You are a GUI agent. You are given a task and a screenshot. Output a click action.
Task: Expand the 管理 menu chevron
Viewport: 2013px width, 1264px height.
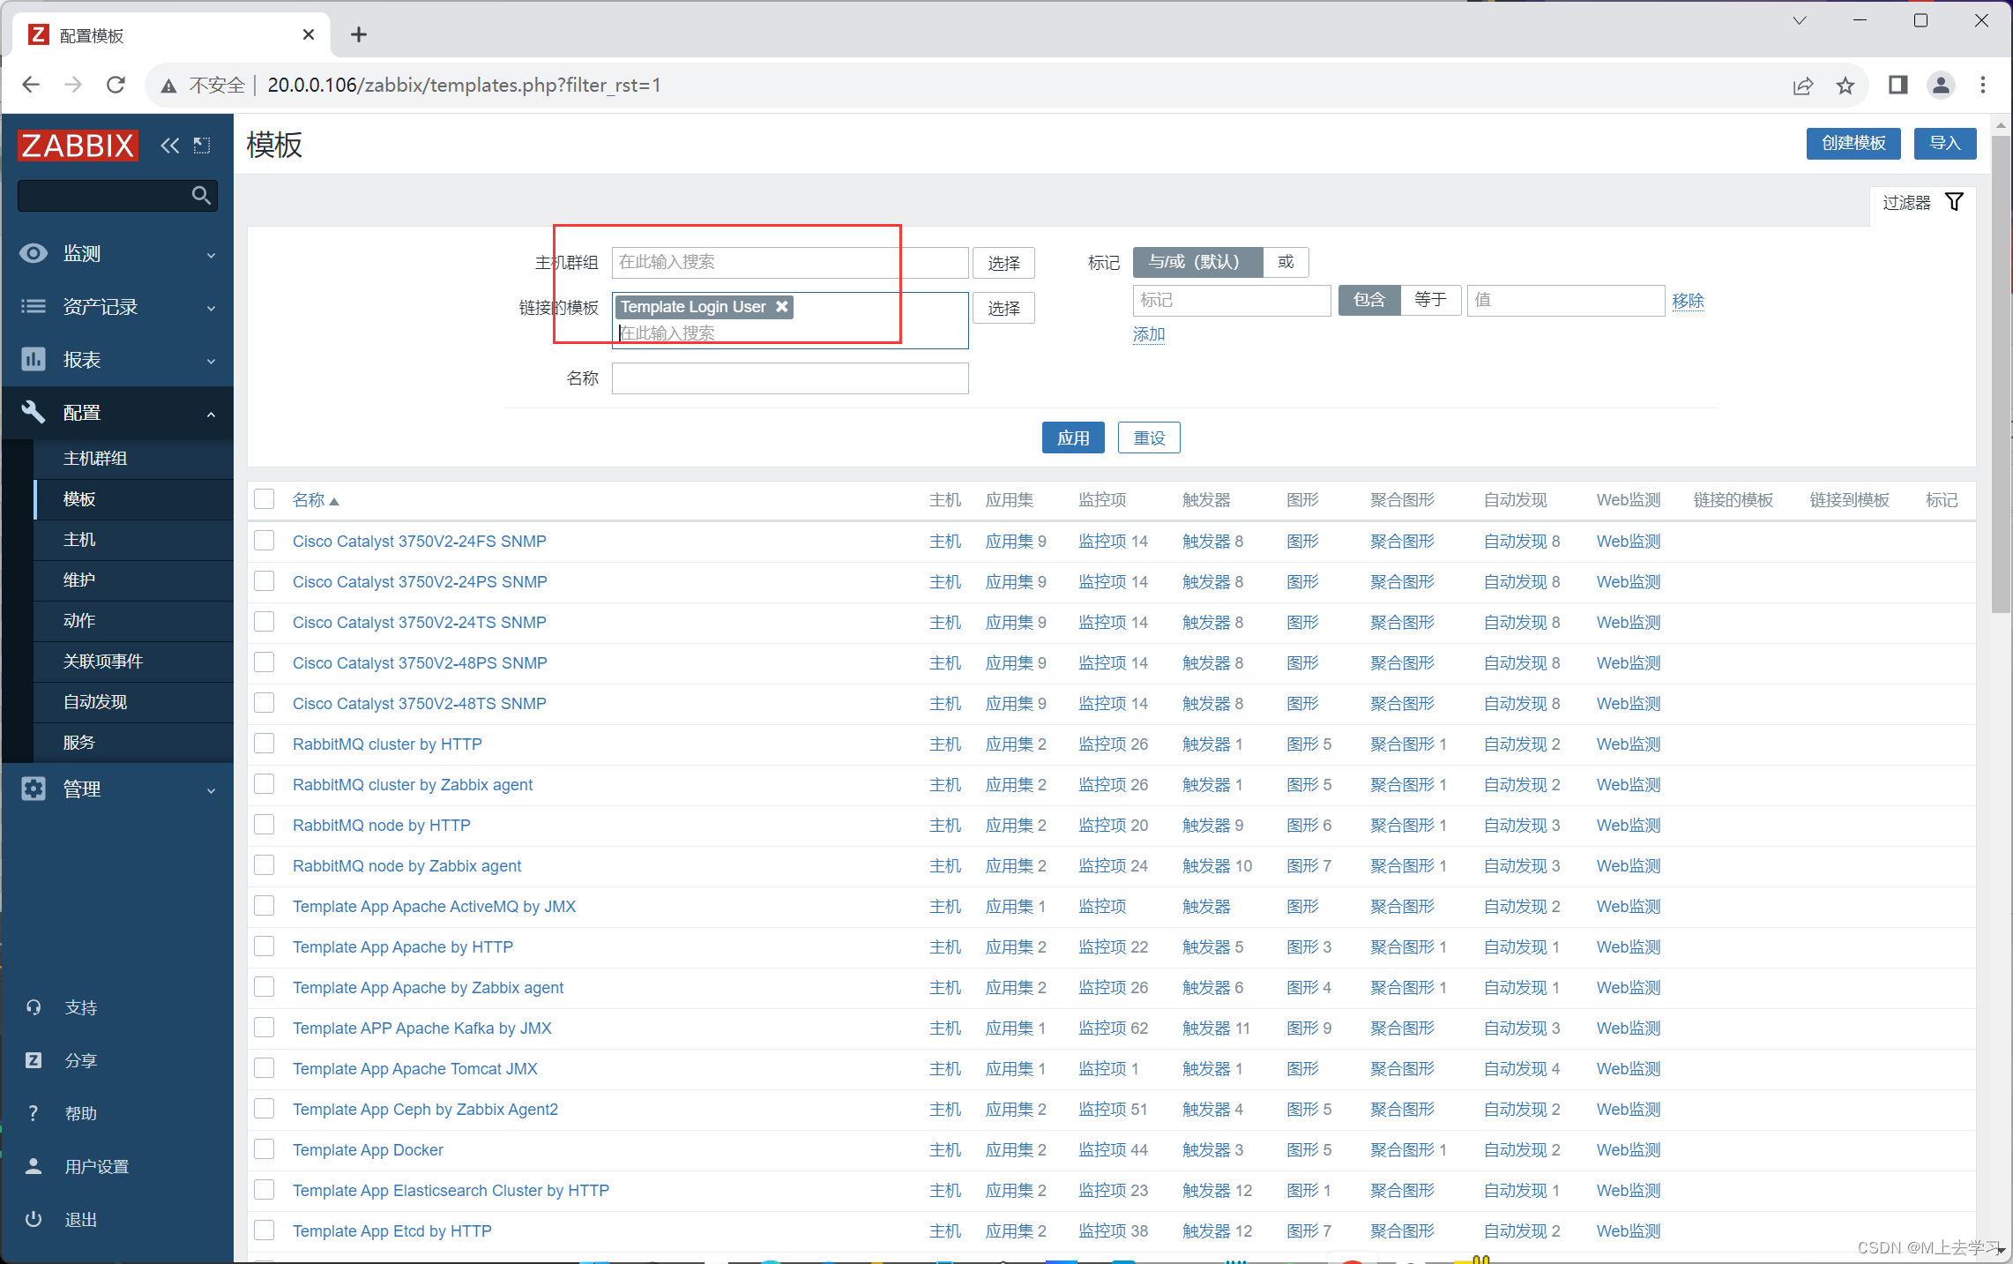pyautogui.click(x=211, y=791)
